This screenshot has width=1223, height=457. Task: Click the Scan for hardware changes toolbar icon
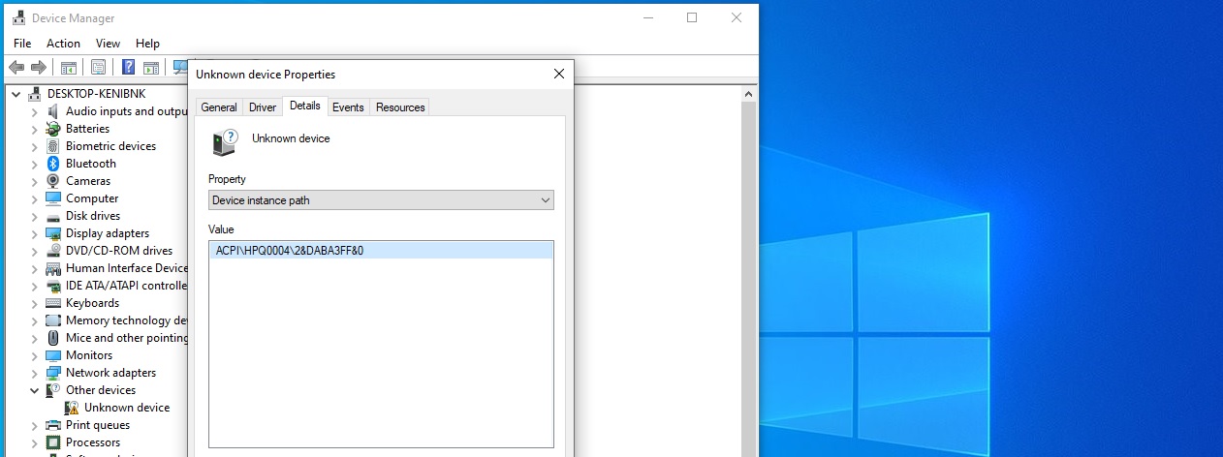[180, 67]
